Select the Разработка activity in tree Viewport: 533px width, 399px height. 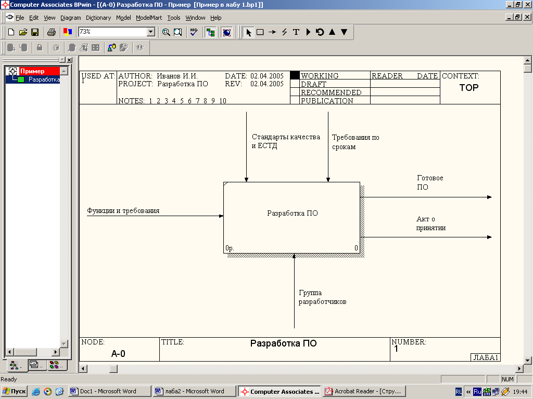tap(44, 79)
